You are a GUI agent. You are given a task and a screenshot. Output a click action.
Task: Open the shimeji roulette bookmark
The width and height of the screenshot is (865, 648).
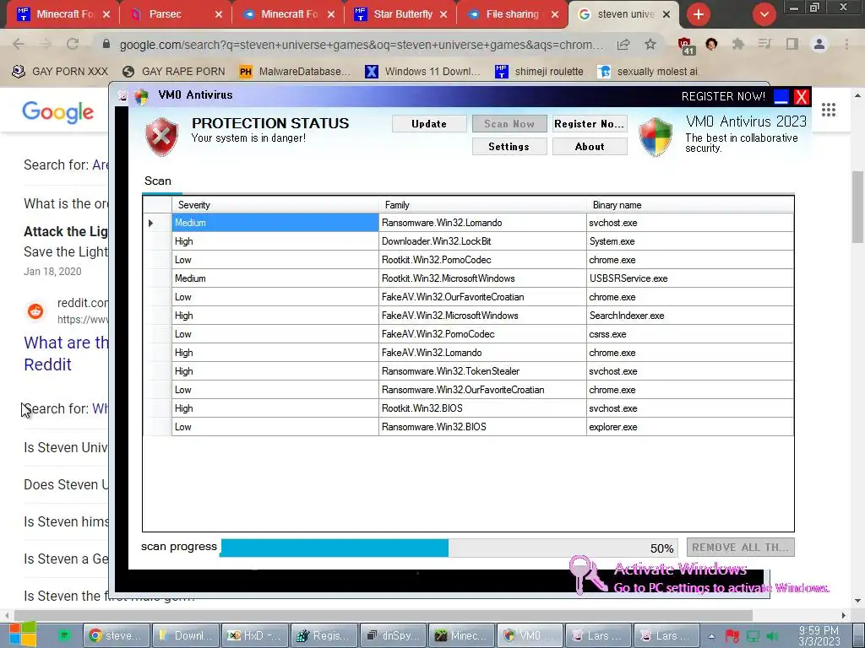click(539, 71)
